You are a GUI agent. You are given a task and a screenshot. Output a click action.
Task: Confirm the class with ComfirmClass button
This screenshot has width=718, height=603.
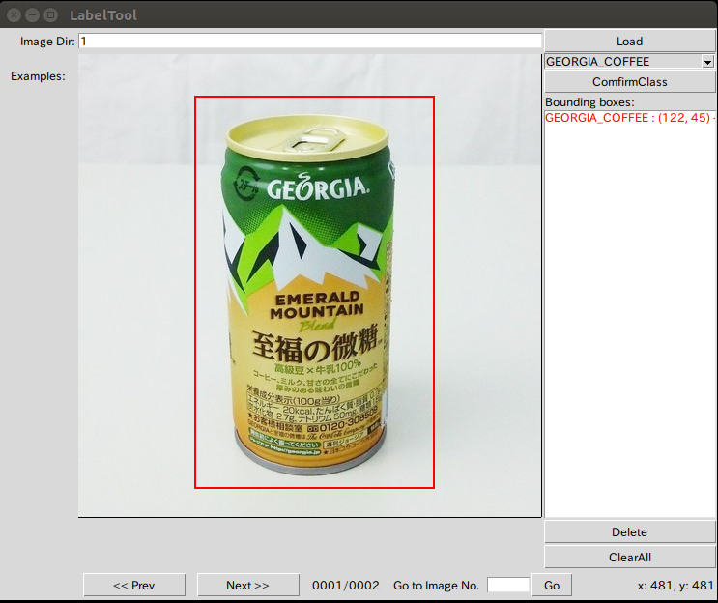pos(629,82)
